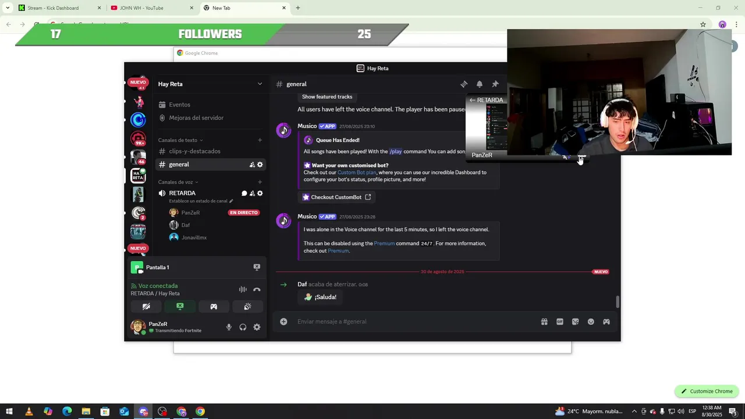Select the Hay Reta server icon in sidebar
Image resolution: width=745 pixels, height=419 pixels.
pyautogui.click(x=138, y=175)
